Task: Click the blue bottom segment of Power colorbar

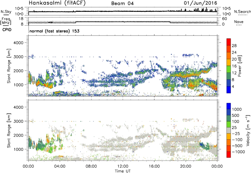Action: click(229, 90)
